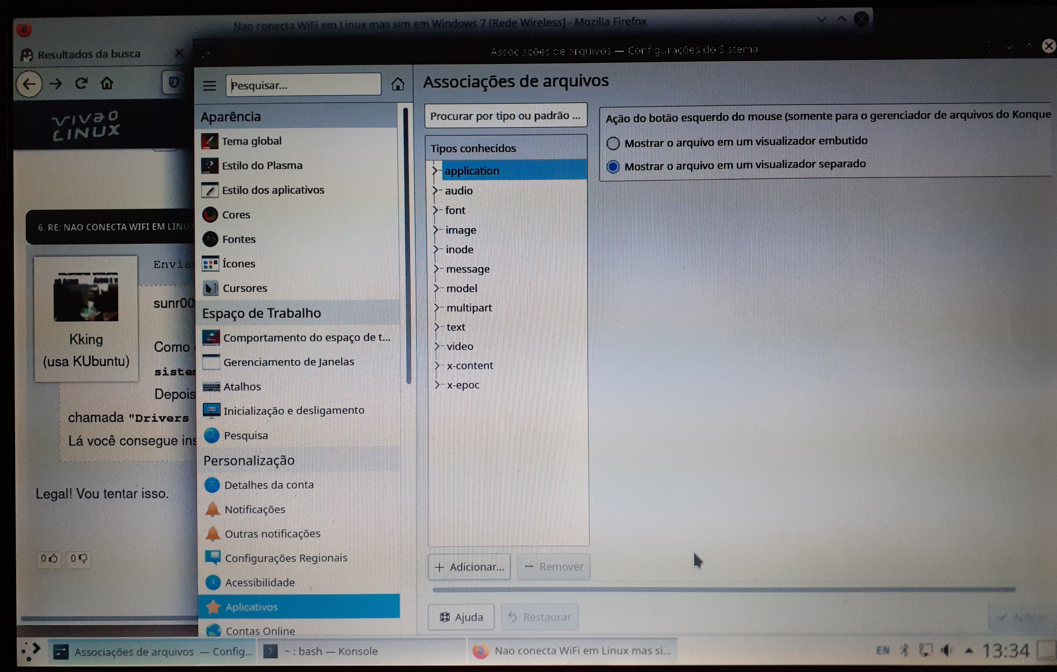Expand the inode type tree node
1057x672 pixels.
pos(436,249)
